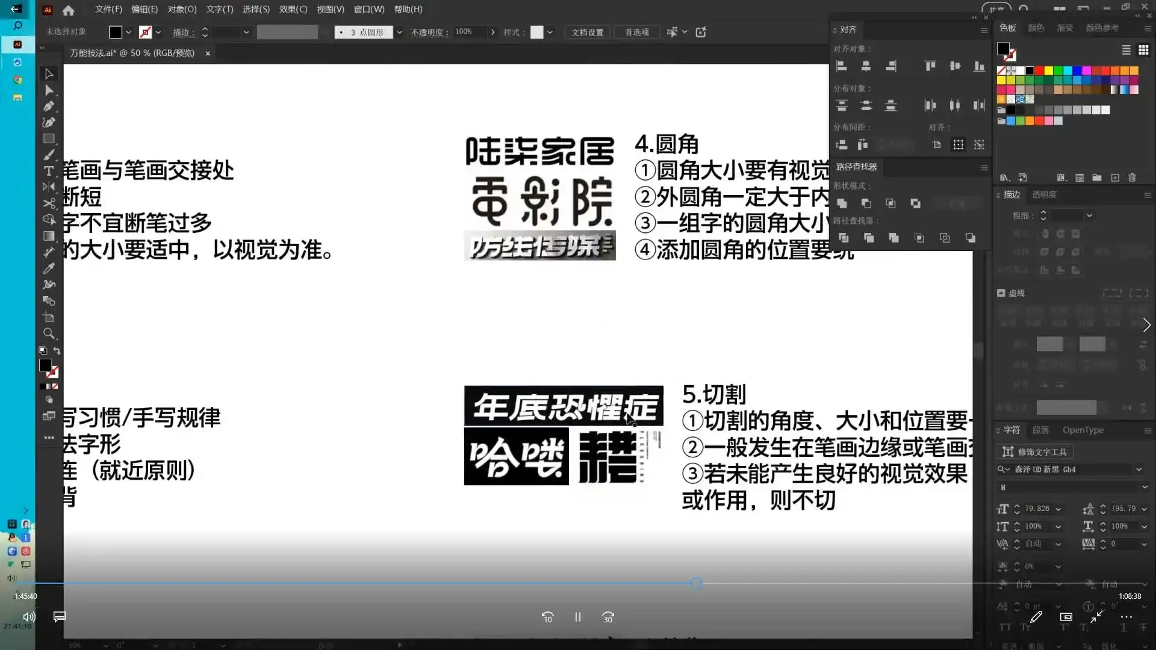Select the Type tool
Viewport: 1156px width, 650px height.
point(49,171)
